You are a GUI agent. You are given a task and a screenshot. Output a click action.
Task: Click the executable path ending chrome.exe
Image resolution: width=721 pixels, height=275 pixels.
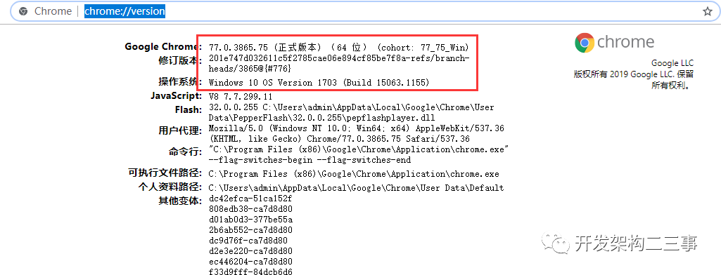[x=354, y=174]
